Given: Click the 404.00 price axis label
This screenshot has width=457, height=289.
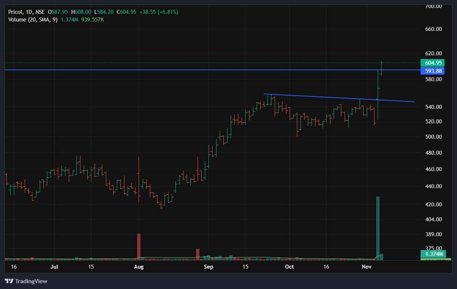Looking at the screenshot, I should (433, 219).
